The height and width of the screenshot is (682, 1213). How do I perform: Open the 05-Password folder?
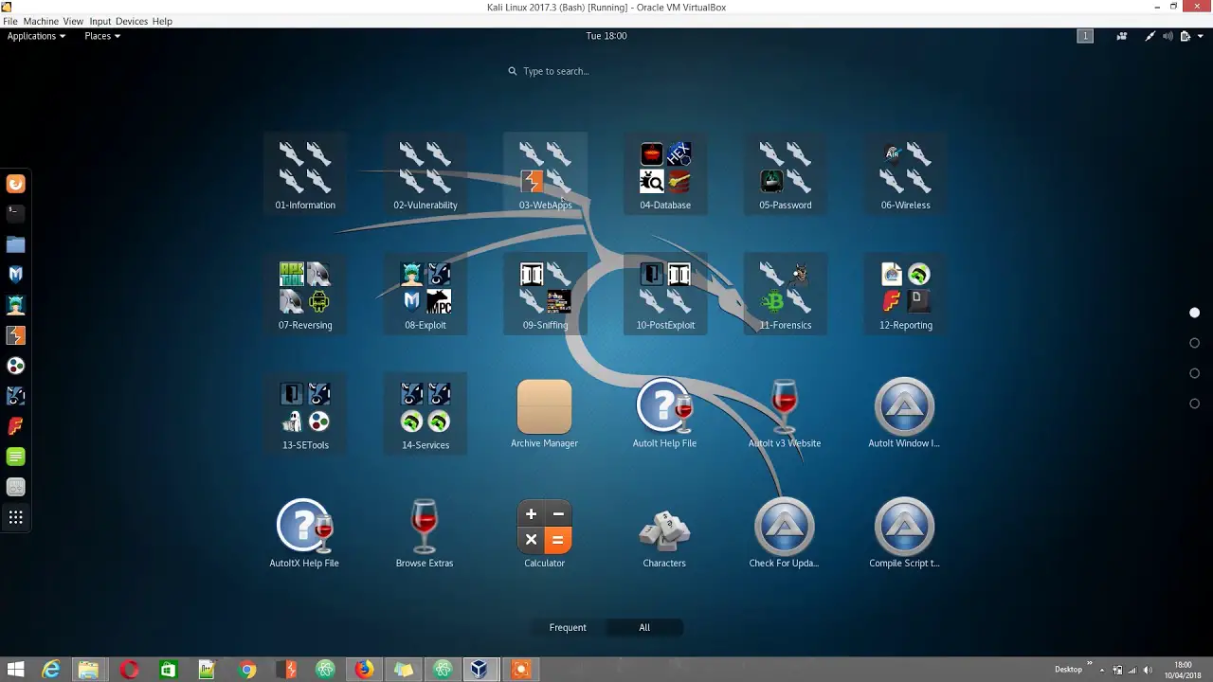(785, 174)
